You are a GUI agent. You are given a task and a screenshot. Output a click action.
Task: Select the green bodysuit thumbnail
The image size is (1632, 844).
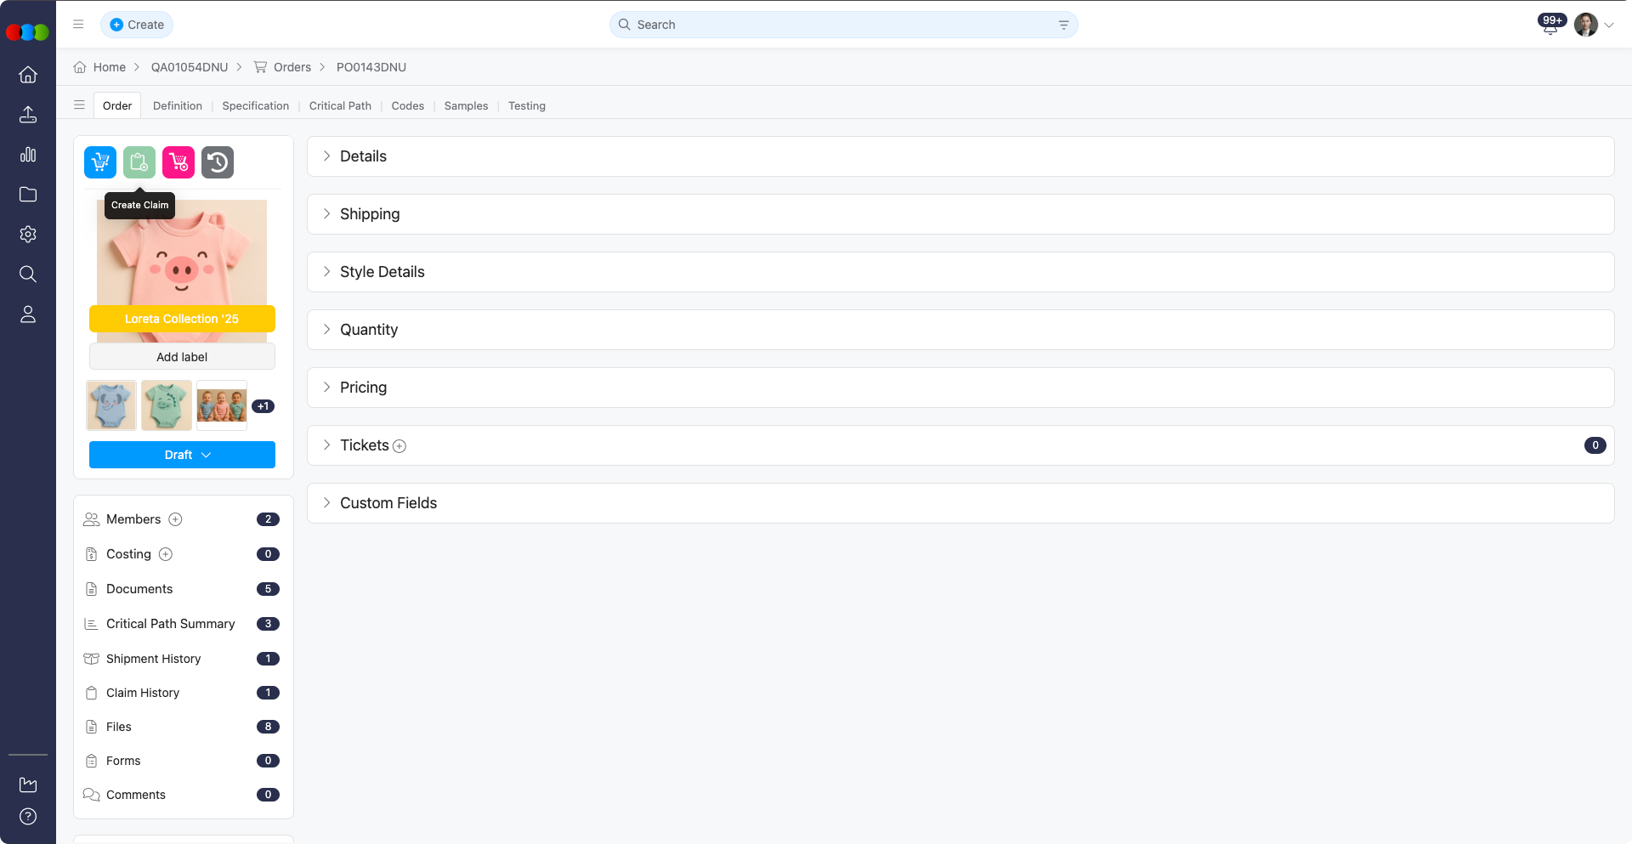(x=167, y=405)
